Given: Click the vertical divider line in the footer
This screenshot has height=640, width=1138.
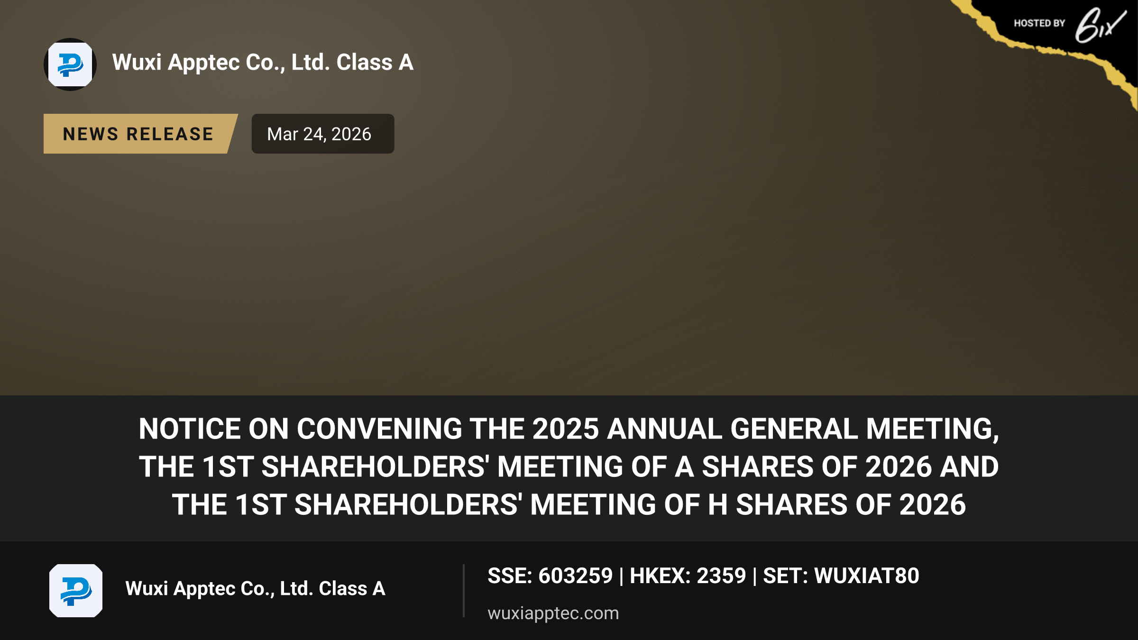Looking at the screenshot, I should click(464, 591).
